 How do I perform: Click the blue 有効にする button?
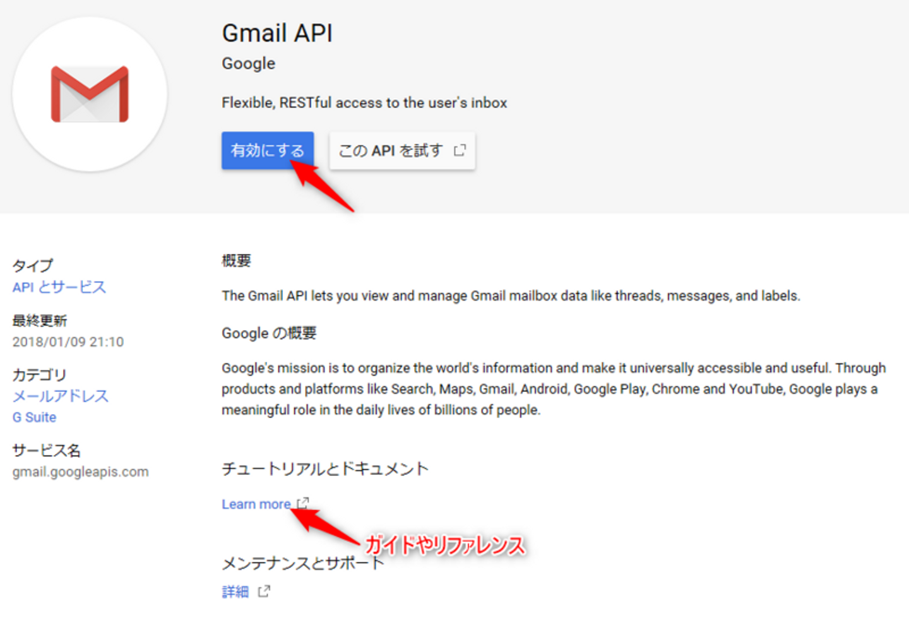[x=268, y=150]
